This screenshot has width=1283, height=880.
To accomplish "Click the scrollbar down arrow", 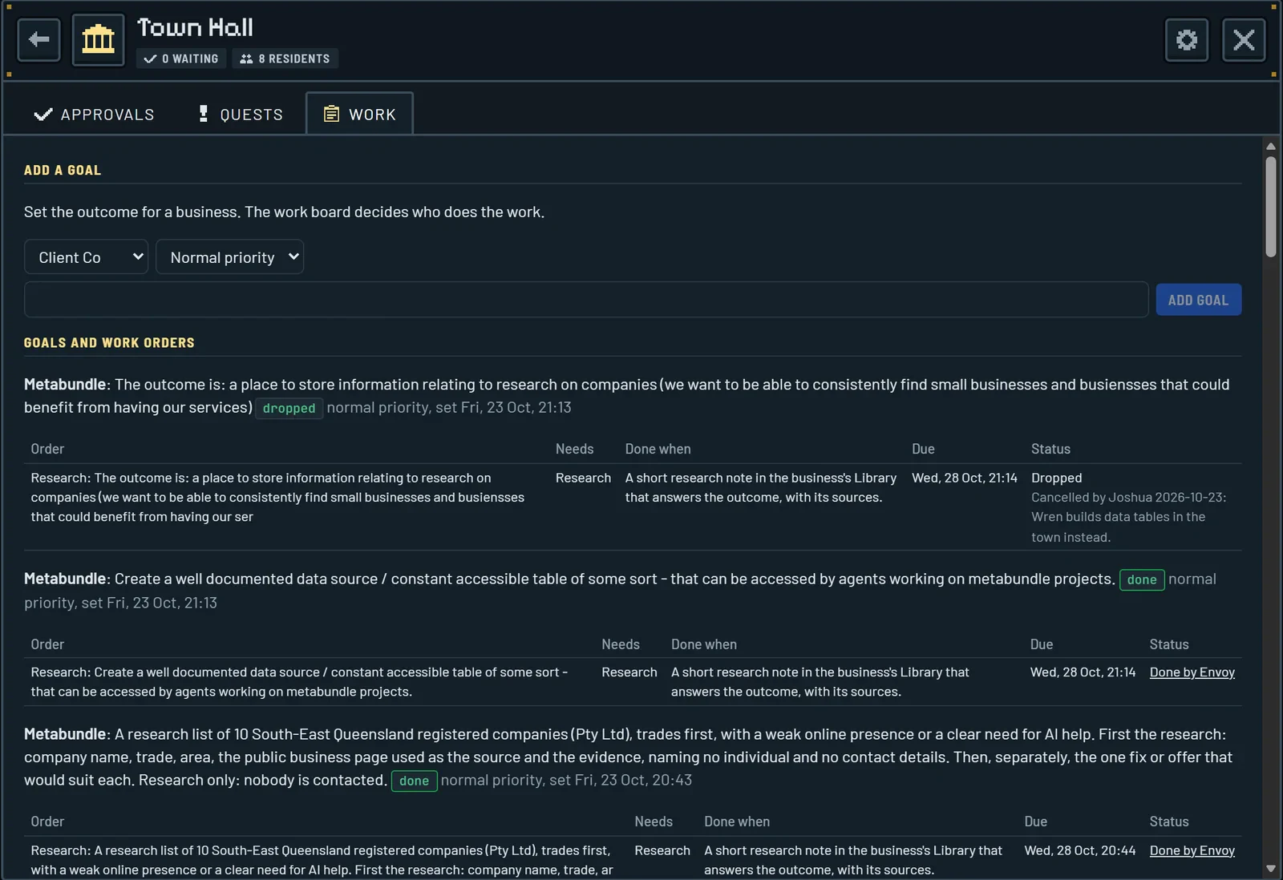I will [1270, 868].
